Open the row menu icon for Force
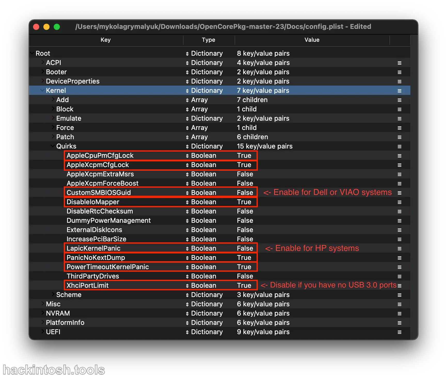Image resolution: width=447 pixels, height=378 pixels. (400, 128)
